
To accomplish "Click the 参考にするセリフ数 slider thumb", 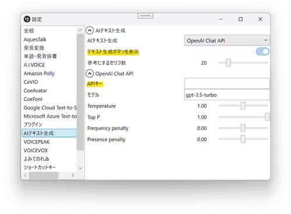I will pos(228,62).
